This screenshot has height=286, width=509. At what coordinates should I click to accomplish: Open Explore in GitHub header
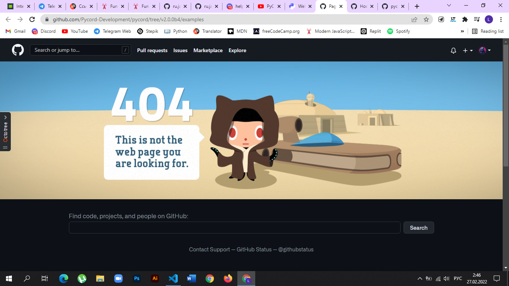(x=237, y=50)
